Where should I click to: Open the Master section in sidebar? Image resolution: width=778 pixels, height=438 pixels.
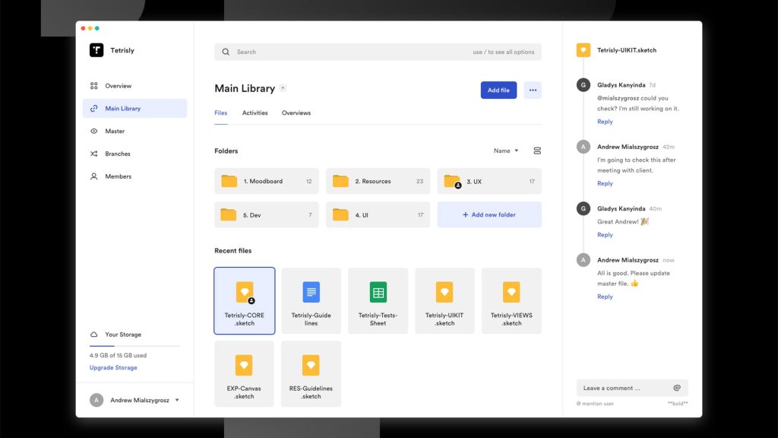tap(115, 131)
